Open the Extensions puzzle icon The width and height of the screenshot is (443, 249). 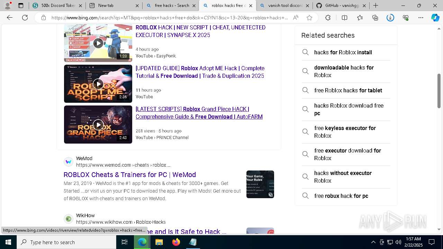click(328, 18)
